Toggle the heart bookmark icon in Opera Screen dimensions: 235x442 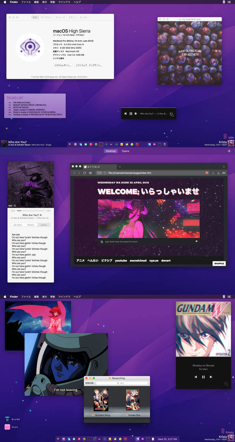coord(207,173)
